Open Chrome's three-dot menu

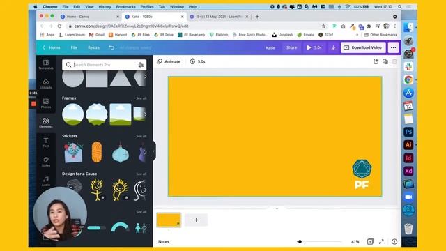tap(395, 26)
